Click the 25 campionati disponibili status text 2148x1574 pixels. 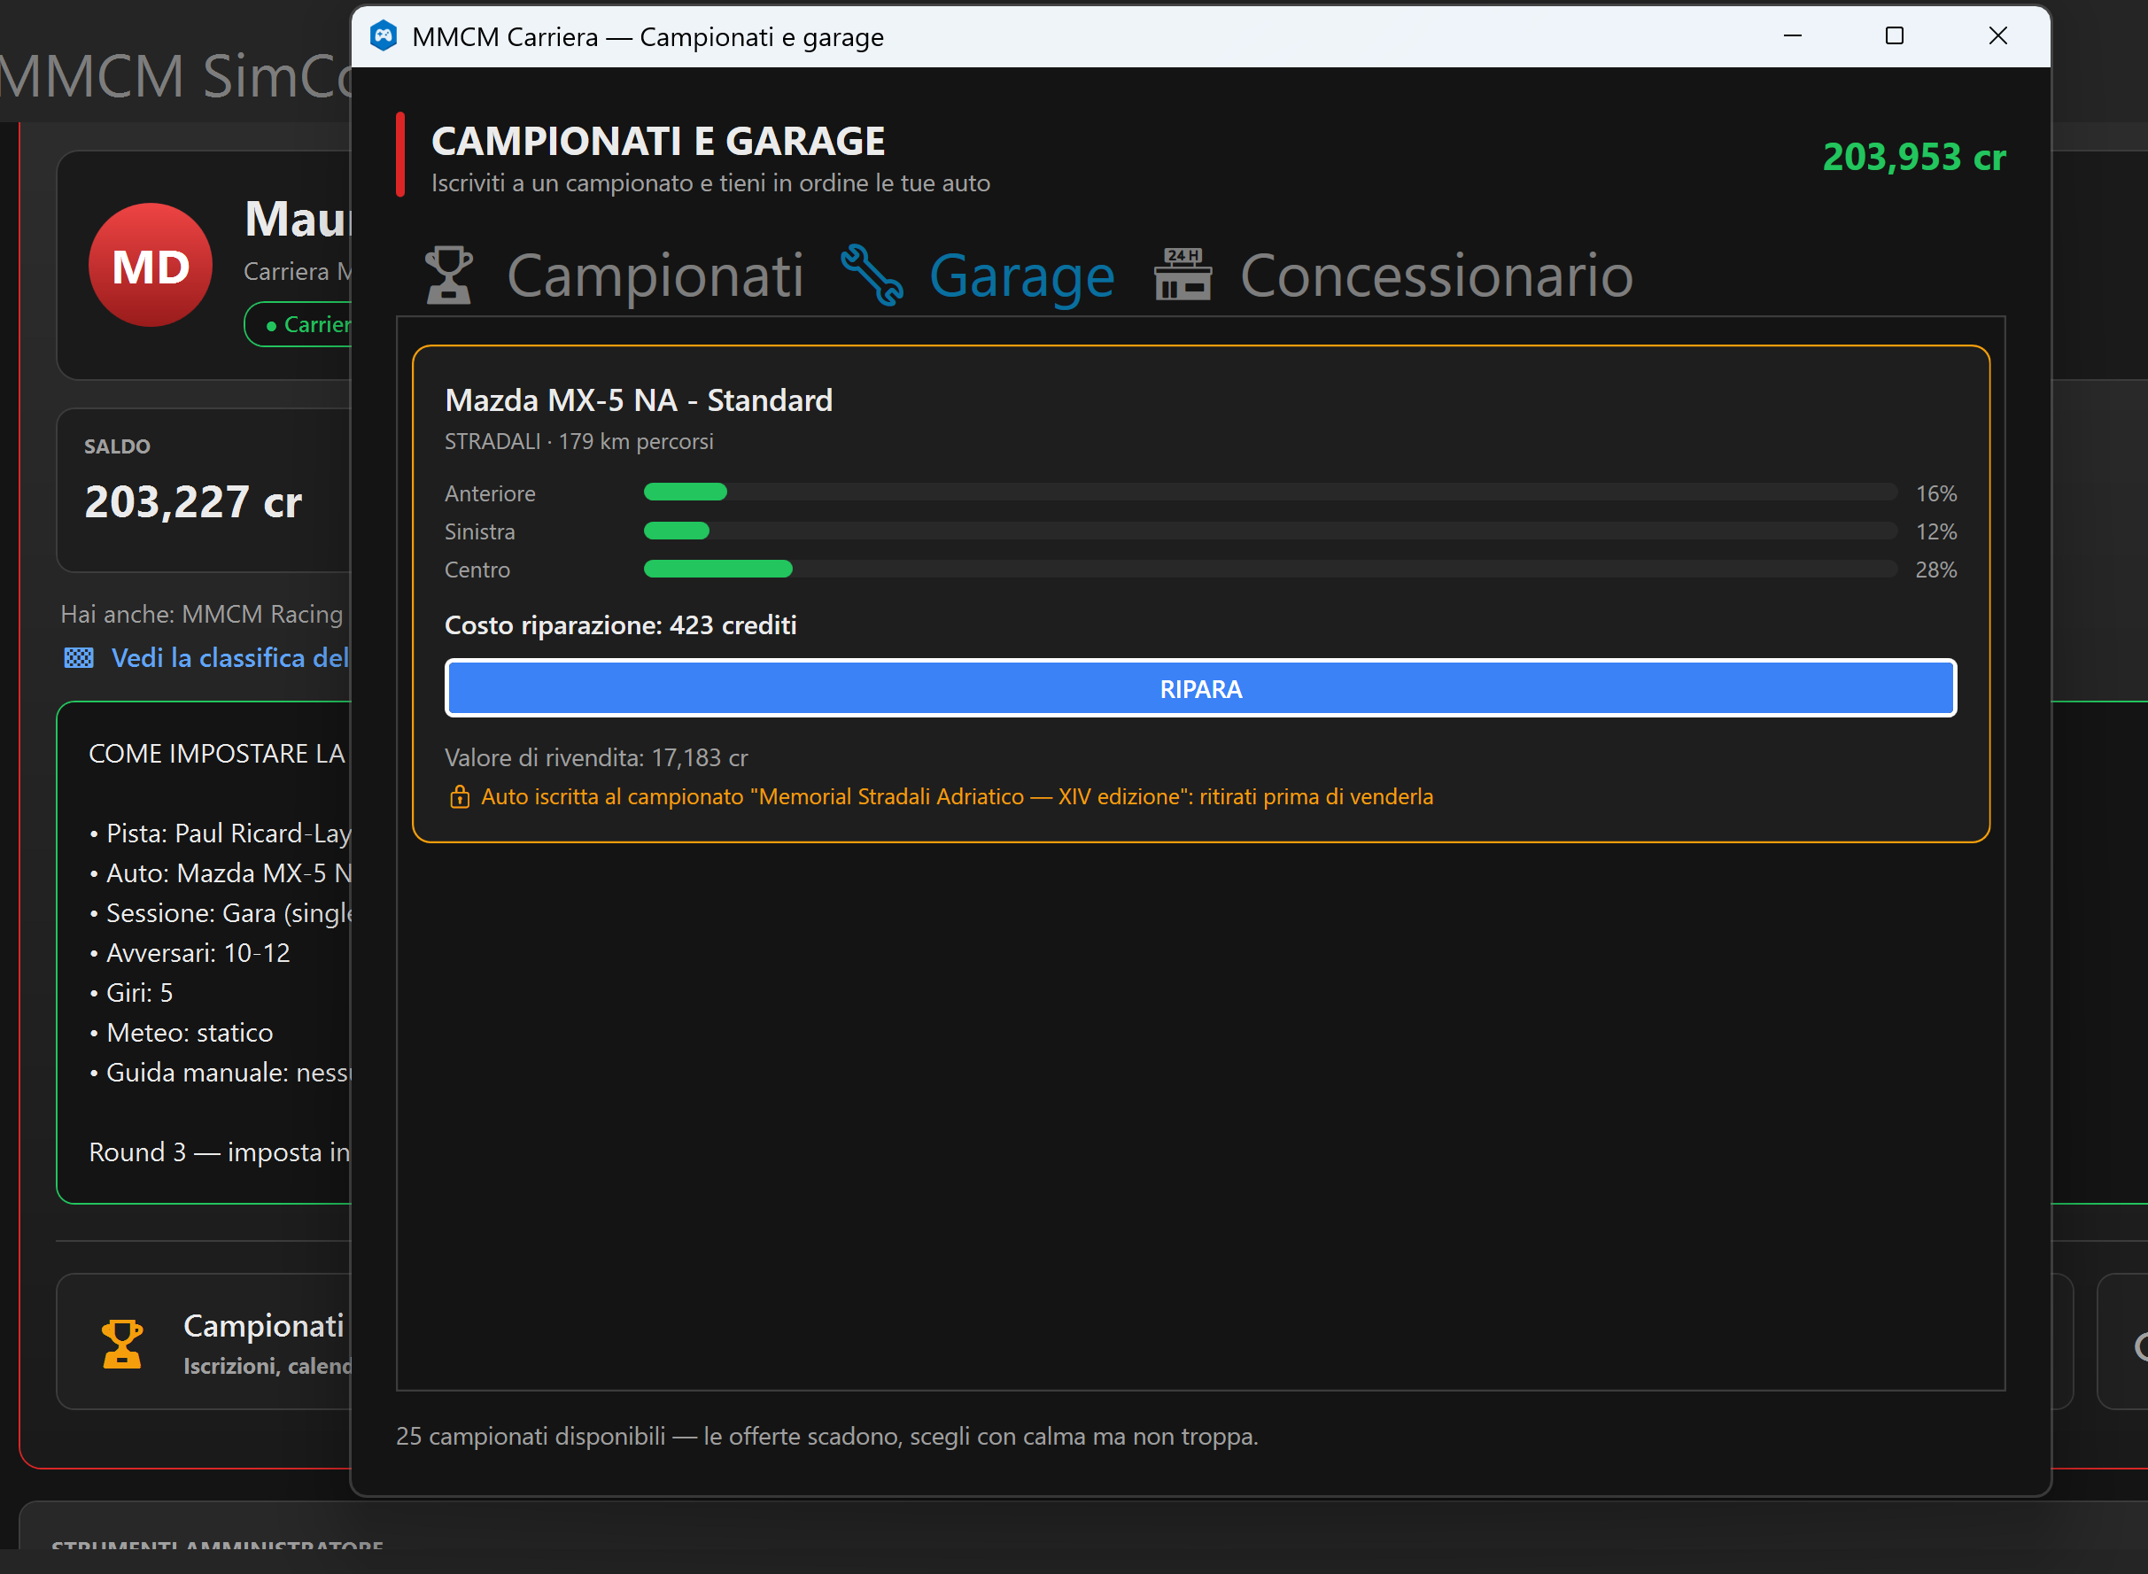pos(826,1436)
